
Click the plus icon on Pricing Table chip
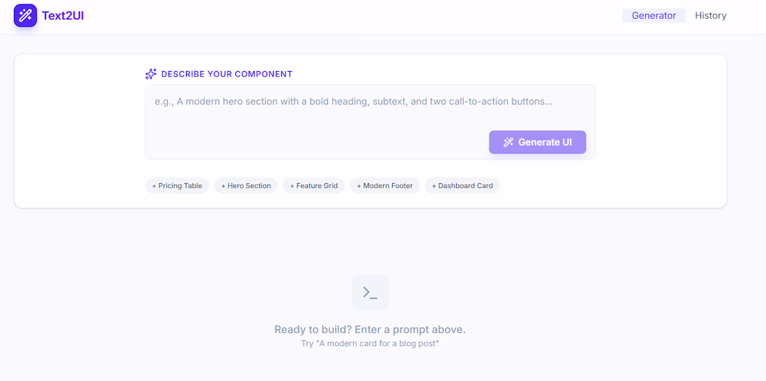[154, 186]
